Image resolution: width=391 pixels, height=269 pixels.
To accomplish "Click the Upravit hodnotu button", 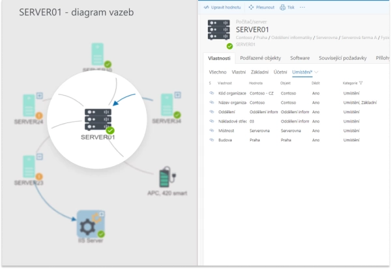I will (224, 7).
